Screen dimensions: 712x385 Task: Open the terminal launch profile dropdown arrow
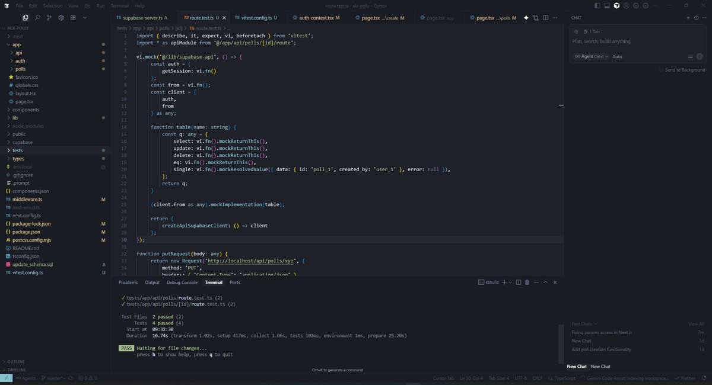pyautogui.click(x=510, y=283)
